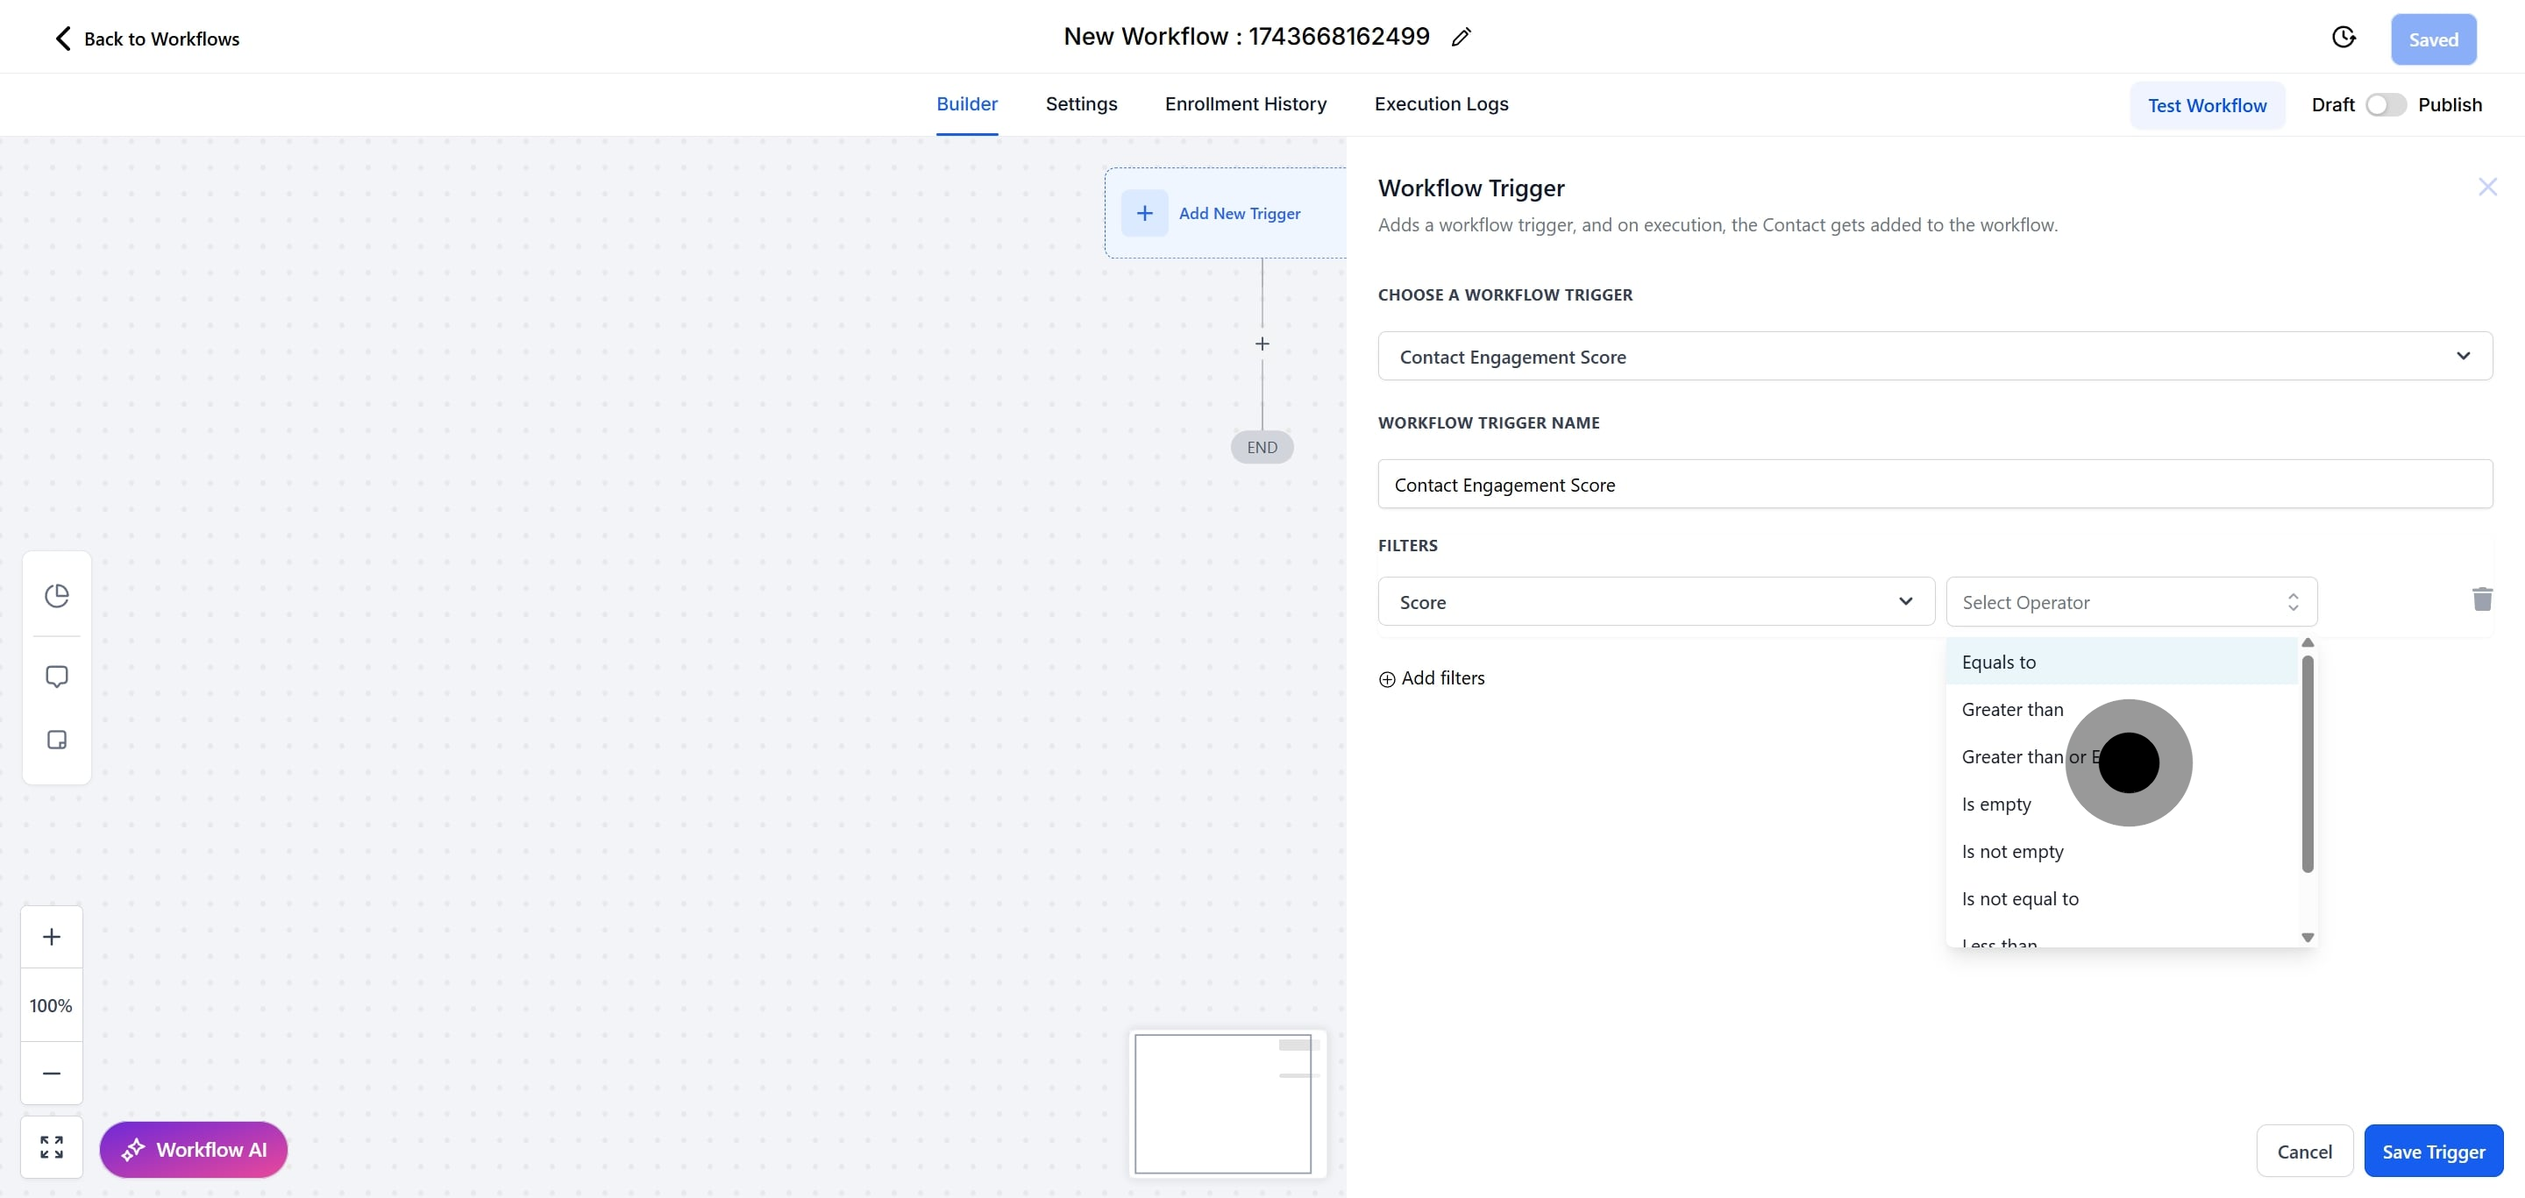Click the plus node to add an action above END

(1262, 344)
